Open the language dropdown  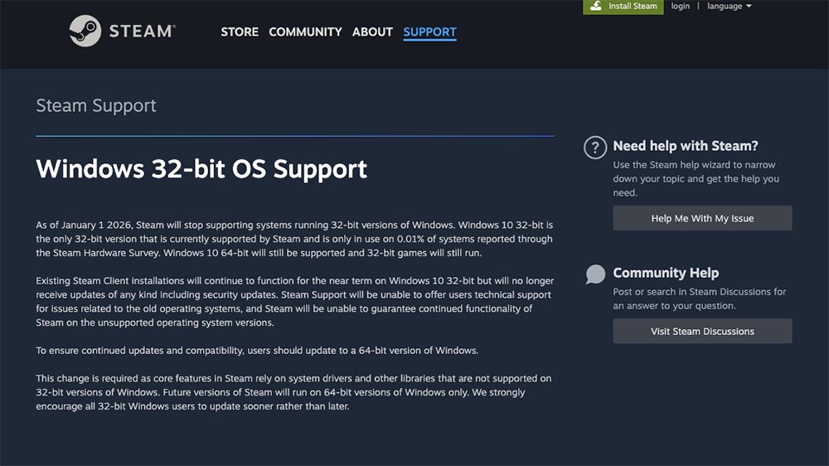tap(729, 7)
